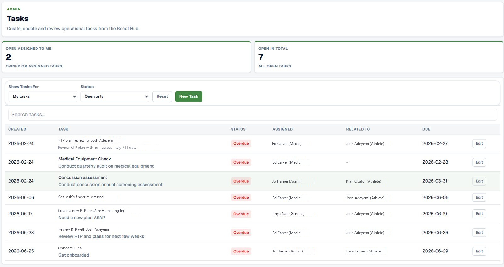This screenshot has height=267, width=504.
Task: Open the Status filter dropdown
Action: point(115,96)
